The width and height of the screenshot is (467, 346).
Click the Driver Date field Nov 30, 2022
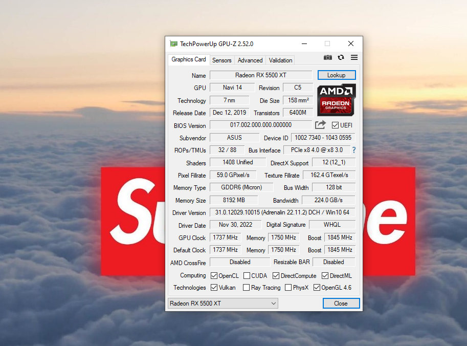236,225
